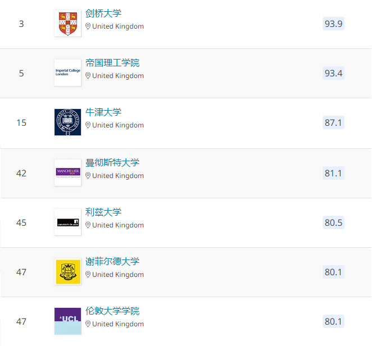
Task: Click the University of Cambridge crest logo
Action: click(67, 23)
